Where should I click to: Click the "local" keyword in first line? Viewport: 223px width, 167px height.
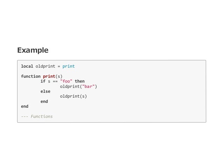coord(27,66)
